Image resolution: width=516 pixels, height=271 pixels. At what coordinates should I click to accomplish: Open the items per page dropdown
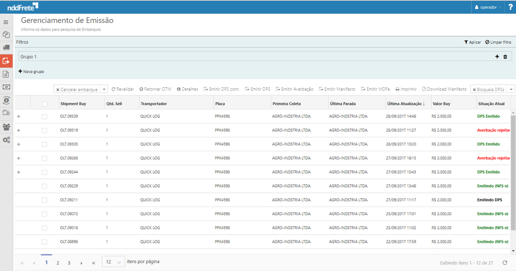(113, 262)
